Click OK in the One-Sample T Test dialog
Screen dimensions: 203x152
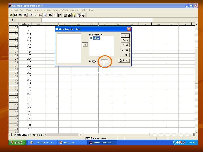point(125,35)
